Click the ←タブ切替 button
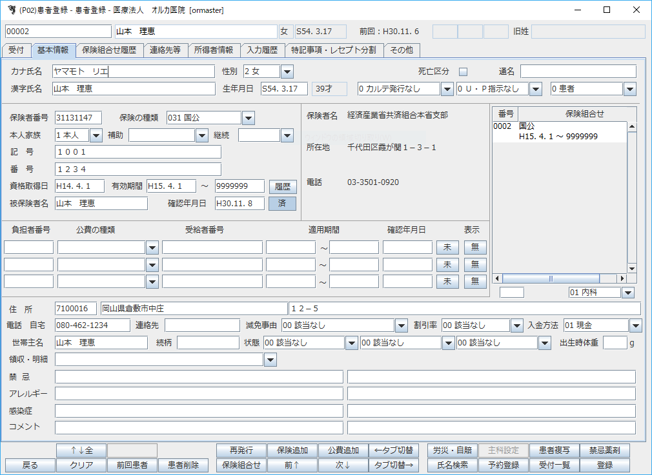 point(394,450)
